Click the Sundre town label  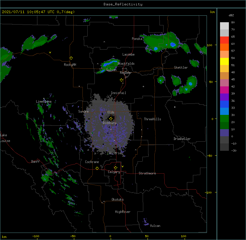pyautogui.click(x=83, y=111)
